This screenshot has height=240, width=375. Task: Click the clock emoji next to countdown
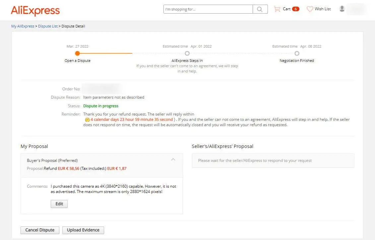(x=87, y=120)
